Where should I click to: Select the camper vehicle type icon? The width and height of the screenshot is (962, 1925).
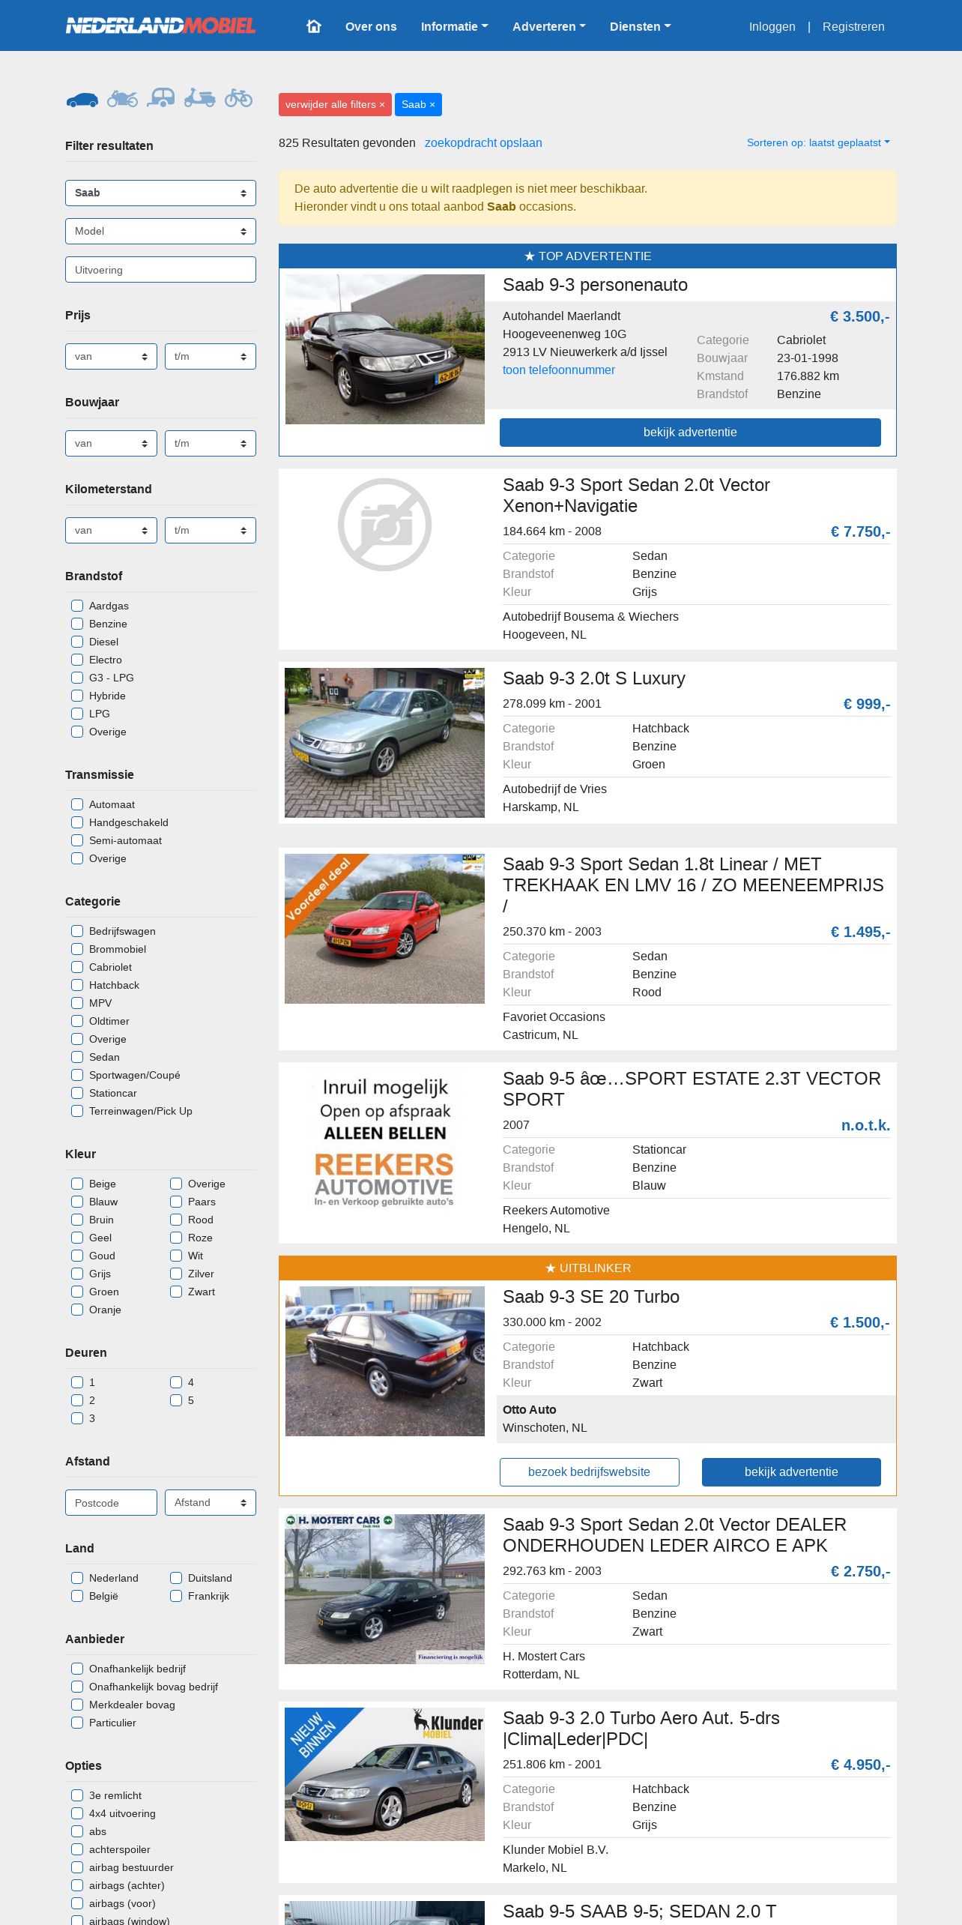pyautogui.click(x=161, y=98)
